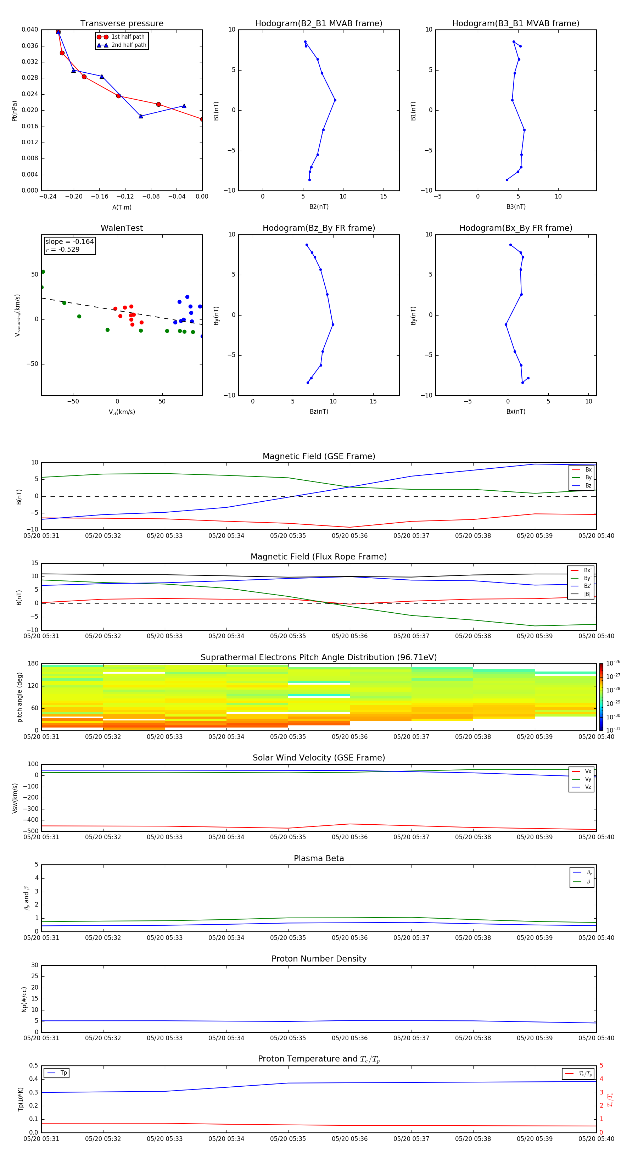Click the 'Pt(nPa)' y-axis label
Screen dimensions: 638x1170
tap(15, 111)
